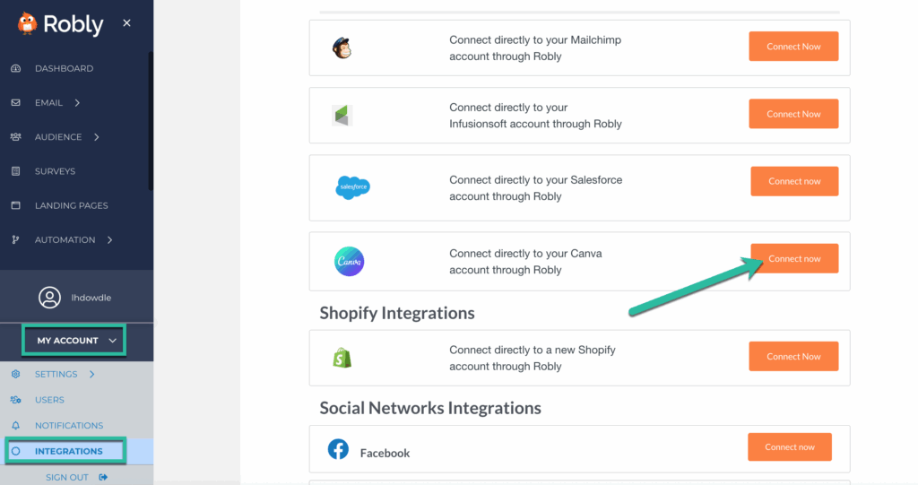Screen dimensions: 918x485
Task: Expand the Audience submenu chevron
Action: click(97, 137)
